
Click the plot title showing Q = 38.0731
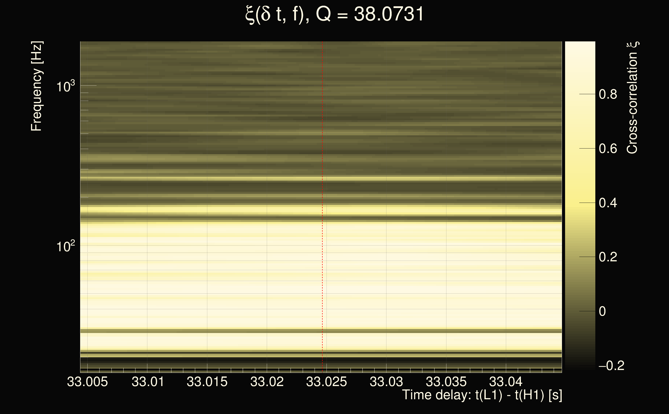(x=334, y=14)
